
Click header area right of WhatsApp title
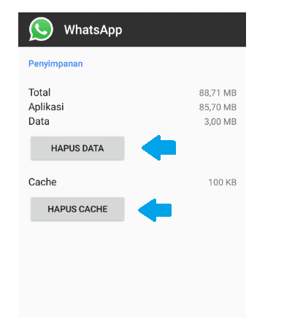click(x=184, y=29)
